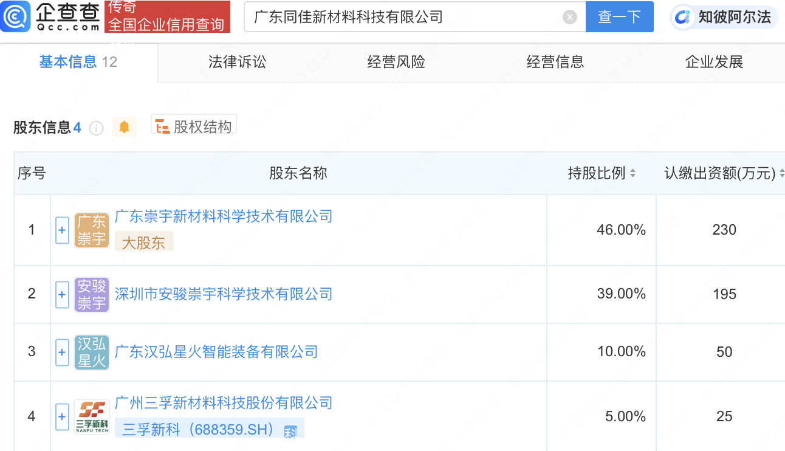Open 广东汉弘星火智能装备有限公司 link
The height and width of the screenshot is (451, 785).
(x=216, y=352)
